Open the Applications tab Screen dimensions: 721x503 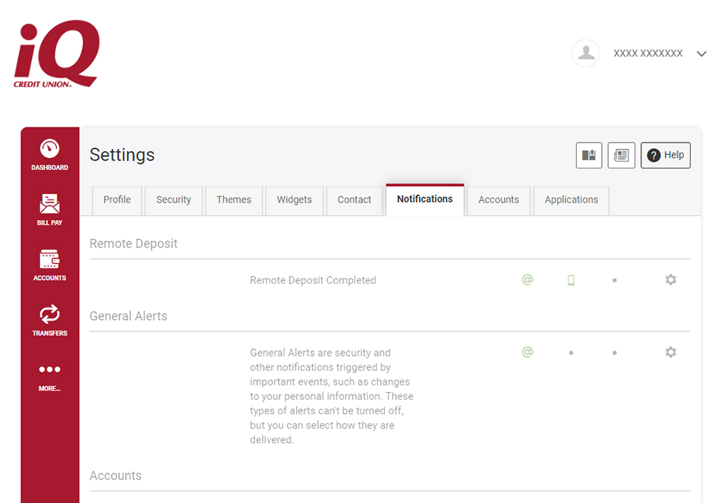click(x=571, y=200)
